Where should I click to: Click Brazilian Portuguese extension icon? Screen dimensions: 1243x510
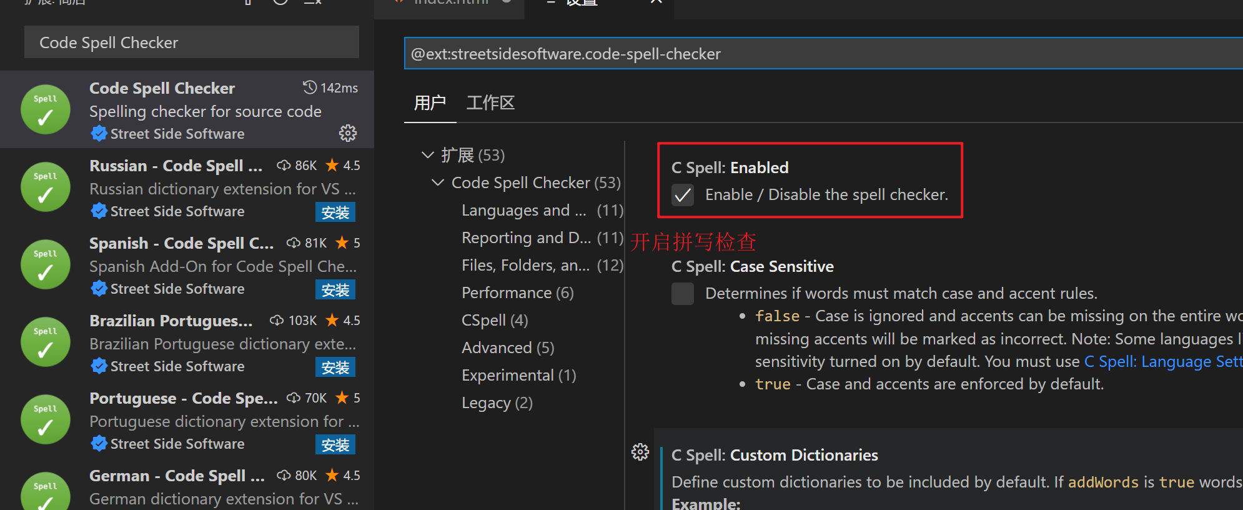(46, 342)
